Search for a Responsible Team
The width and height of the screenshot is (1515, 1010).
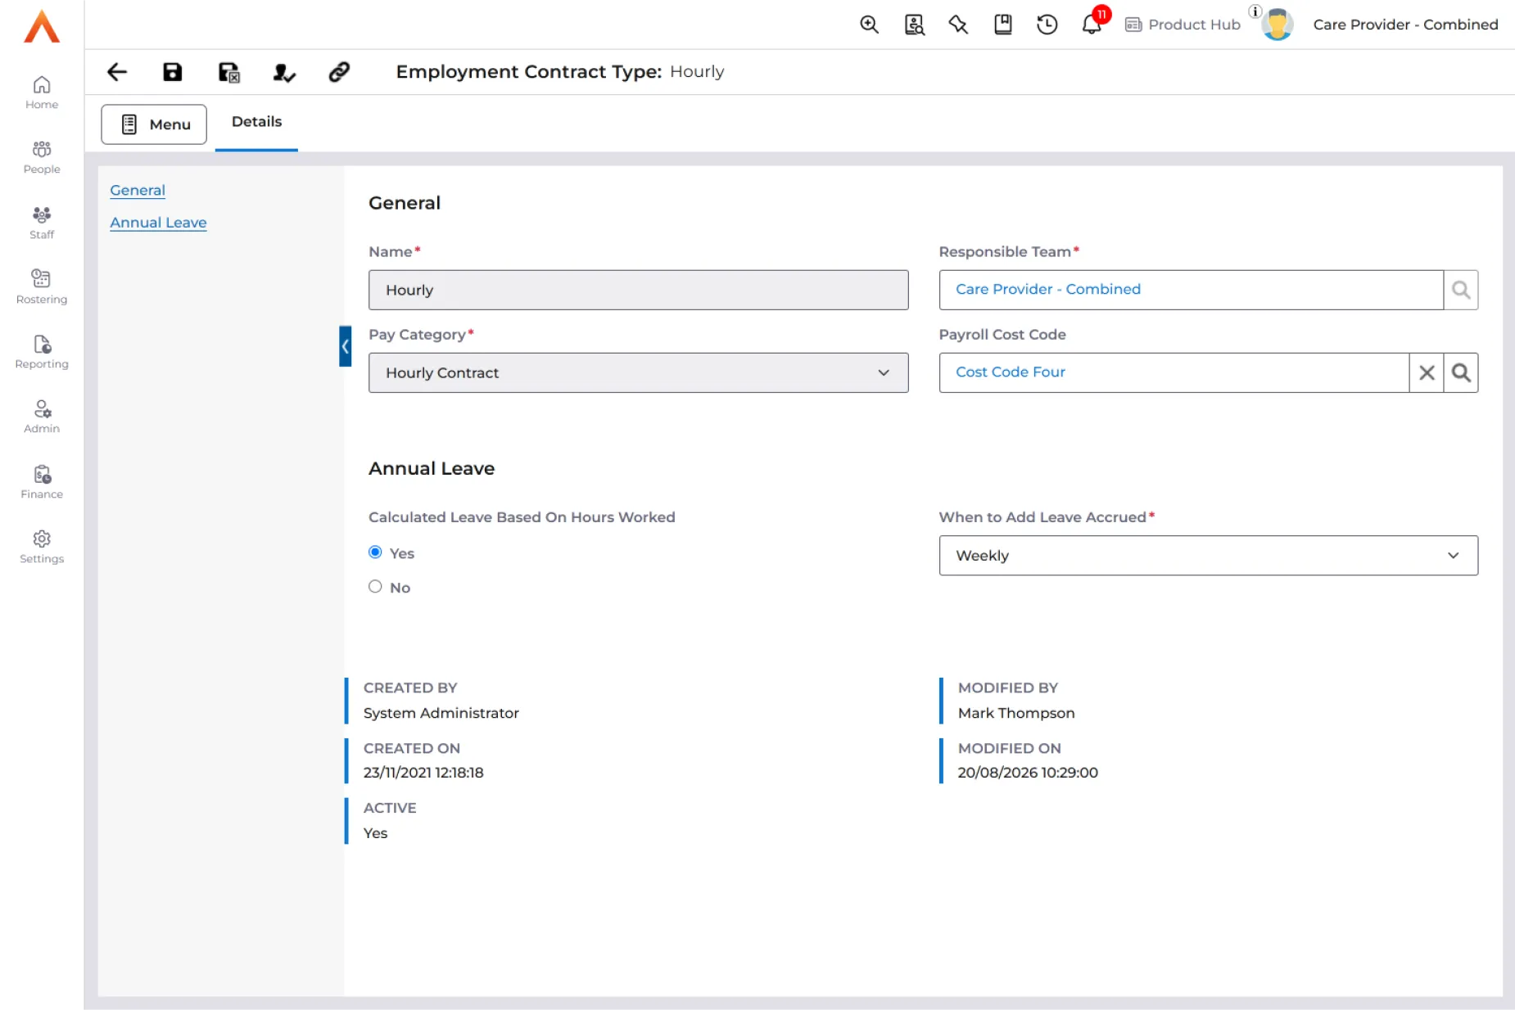coord(1460,290)
